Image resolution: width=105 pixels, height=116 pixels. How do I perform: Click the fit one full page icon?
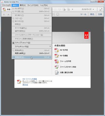58,14
